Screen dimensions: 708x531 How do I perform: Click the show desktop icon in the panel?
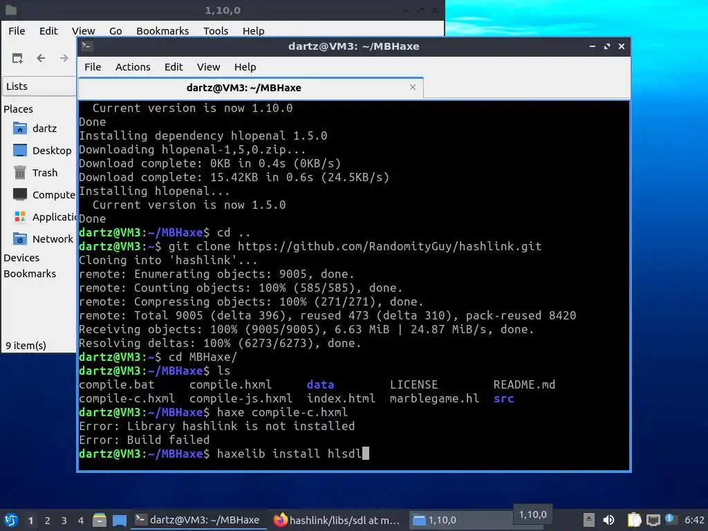(x=120, y=520)
